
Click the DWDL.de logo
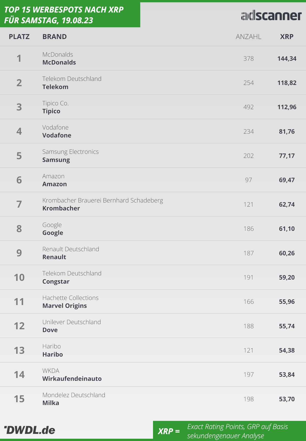[30, 430]
